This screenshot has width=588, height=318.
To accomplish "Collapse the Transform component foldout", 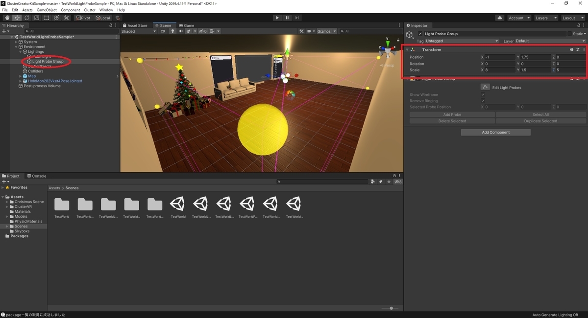I will (407, 50).
